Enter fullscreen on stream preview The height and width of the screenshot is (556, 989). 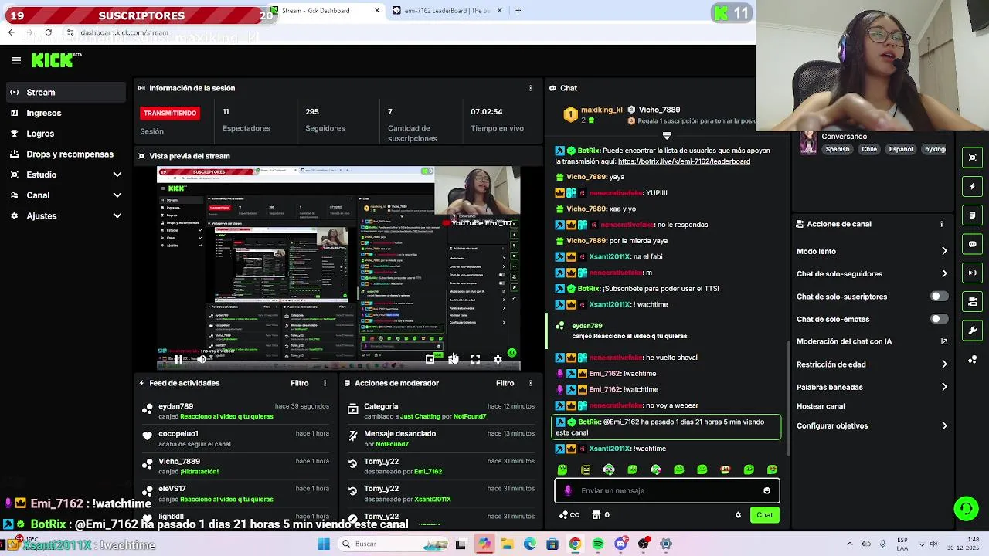(475, 359)
